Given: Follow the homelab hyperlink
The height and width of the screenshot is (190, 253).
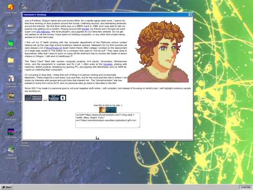Looking at the screenshot, I should (x=108, y=64).
